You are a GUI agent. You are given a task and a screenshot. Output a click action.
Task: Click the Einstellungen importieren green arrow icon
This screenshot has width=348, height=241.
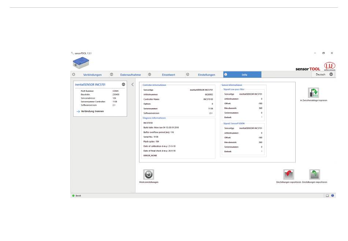pyautogui.click(x=315, y=174)
